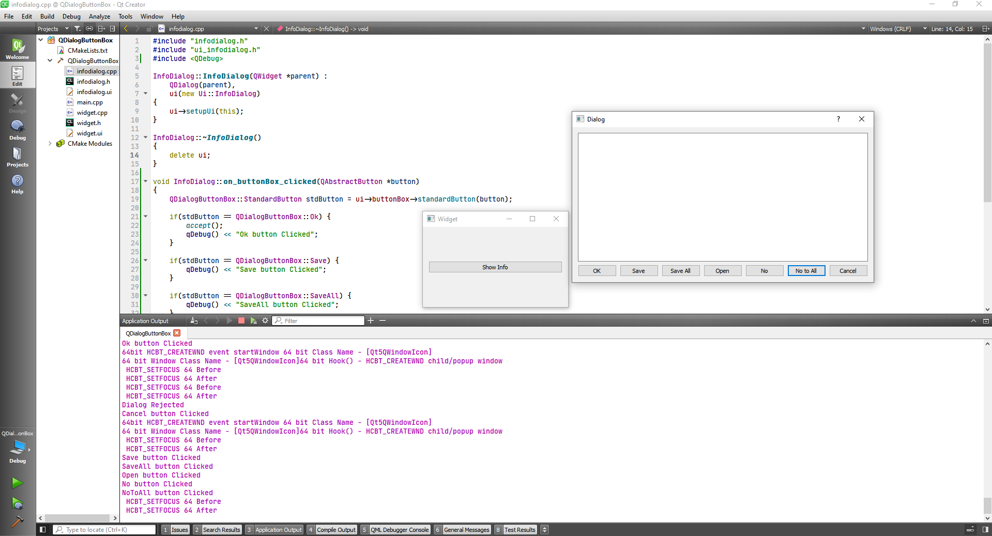Fold the on_buttonBox_clicked function at line 17
The height and width of the screenshot is (536, 992).
(146, 181)
